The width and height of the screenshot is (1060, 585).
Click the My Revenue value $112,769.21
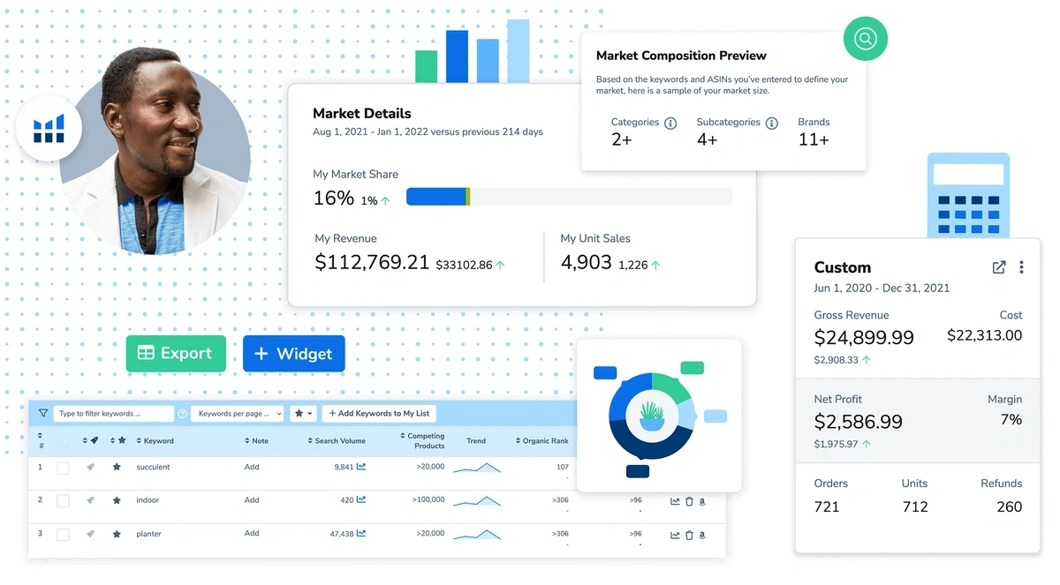pos(372,262)
